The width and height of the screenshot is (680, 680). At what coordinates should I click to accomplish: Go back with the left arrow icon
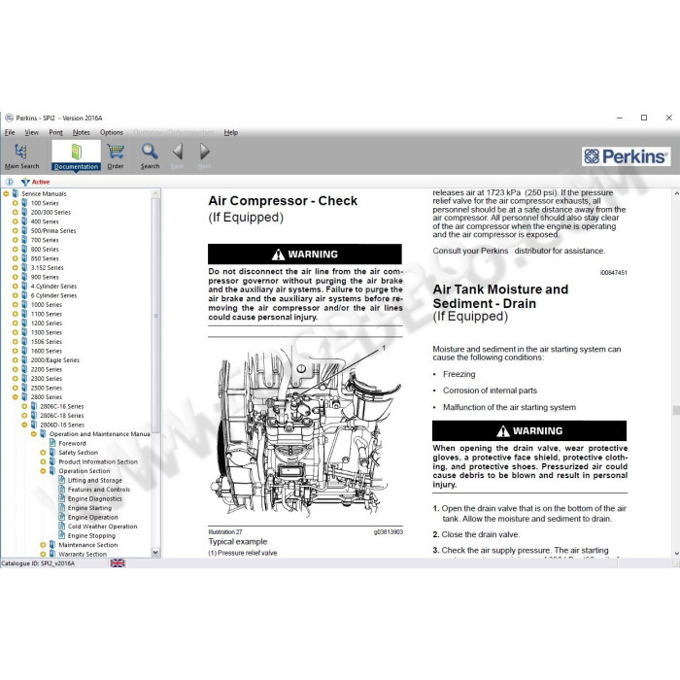(178, 152)
